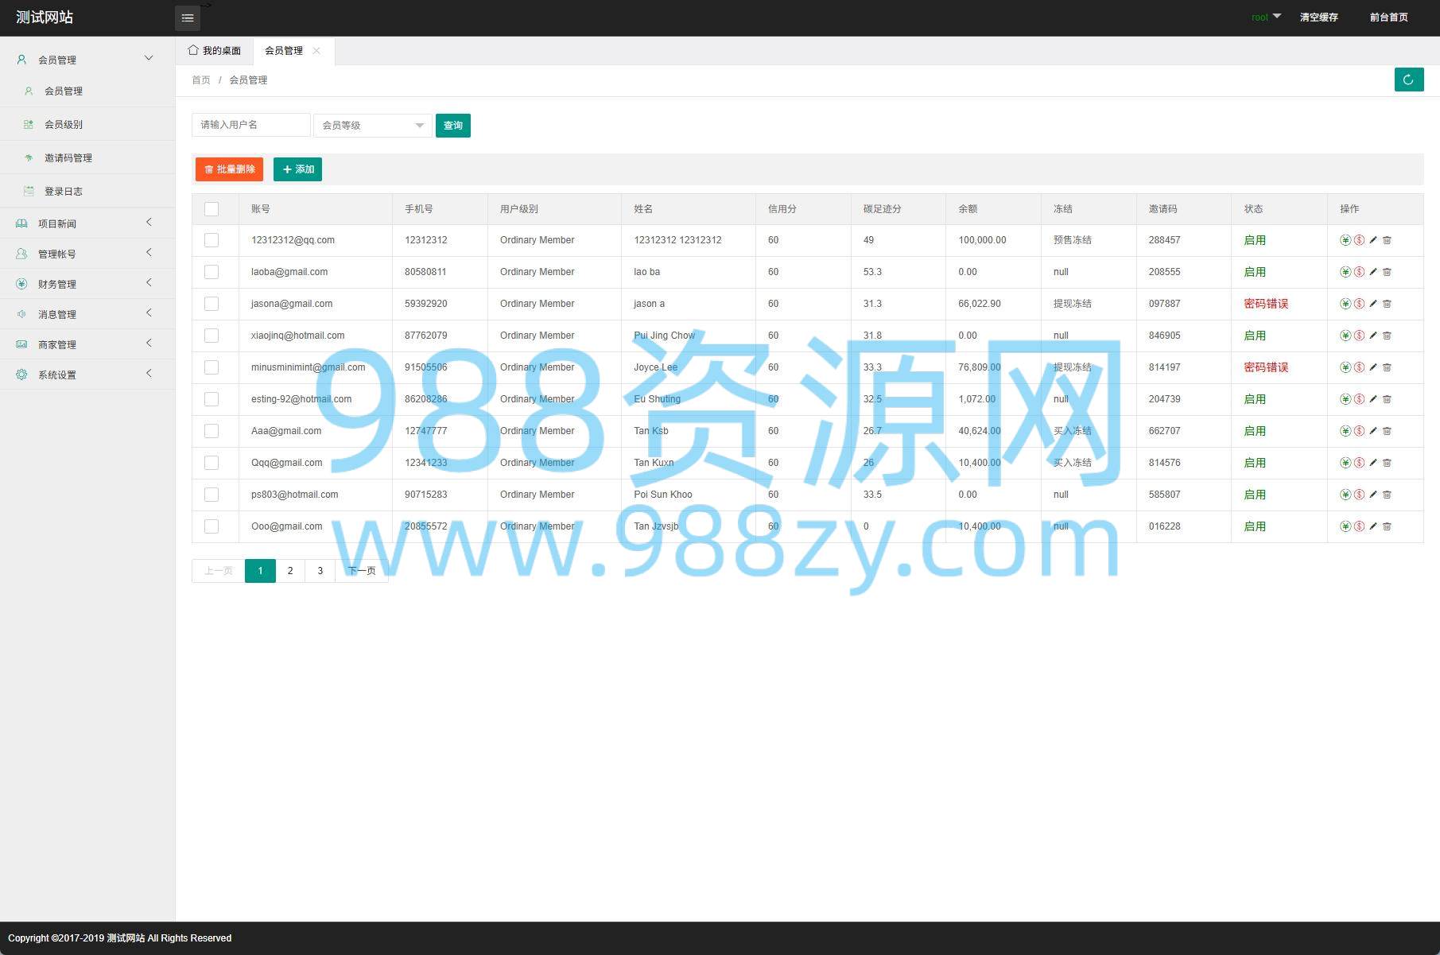Click the 请输入用户名 username input field
Viewport: 1440px width, 955px height.
point(250,125)
